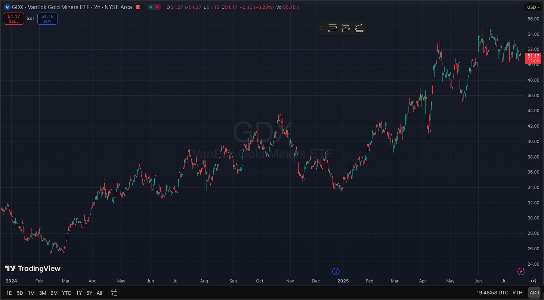This screenshot has width=544, height=300.
Task: Select the rightmost angled-line tool in floating toolbar
Action: pyautogui.click(x=359, y=28)
